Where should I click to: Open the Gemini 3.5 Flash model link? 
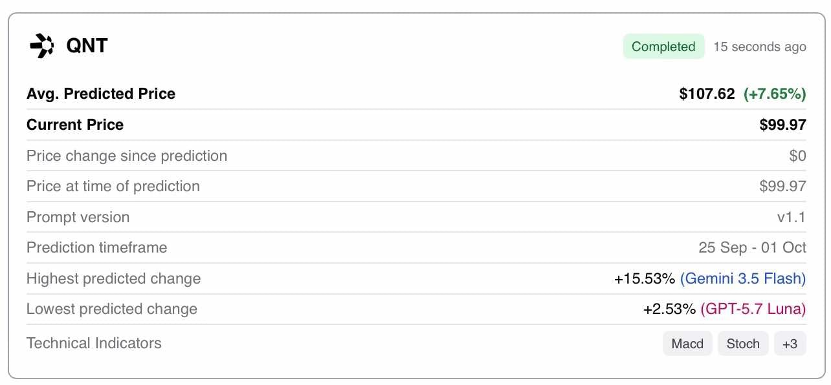point(743,278)
